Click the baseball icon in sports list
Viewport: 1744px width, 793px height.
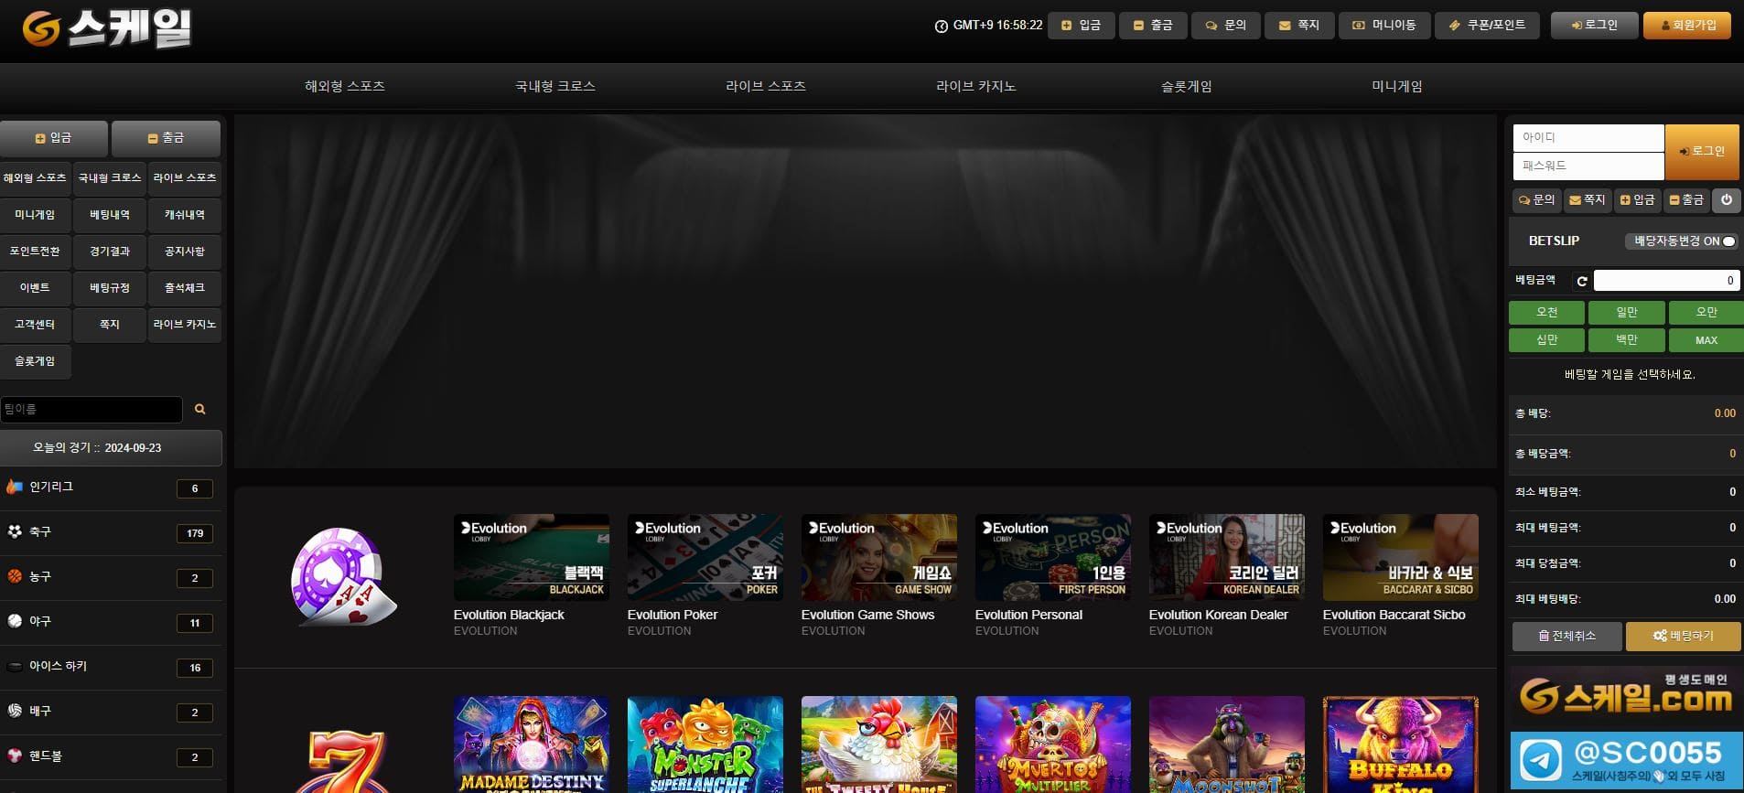15,621
